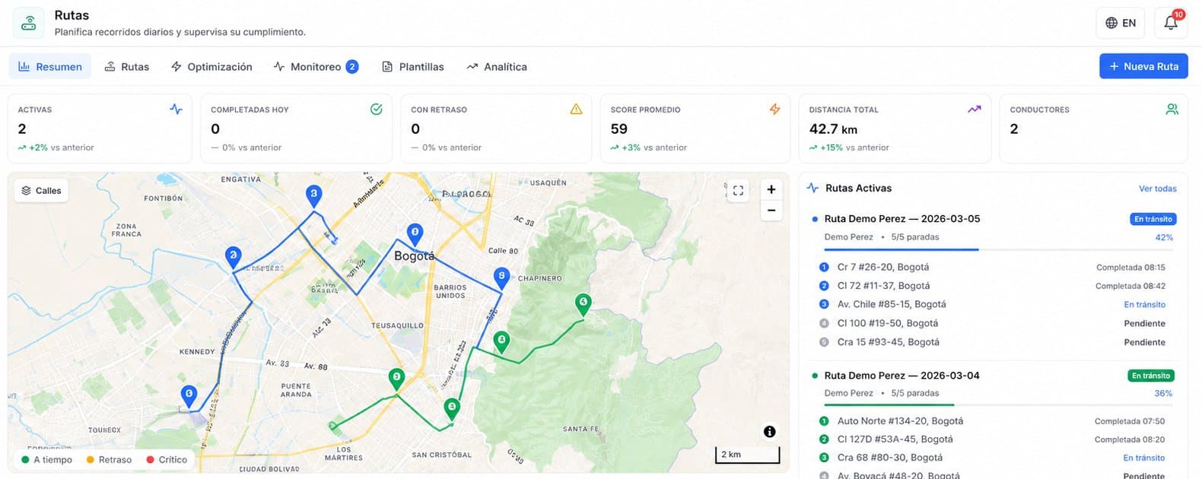This screenshot has height=479, width=1202.
Task: Click the Completadas Hoy check icon
Action: click(376, 109)
